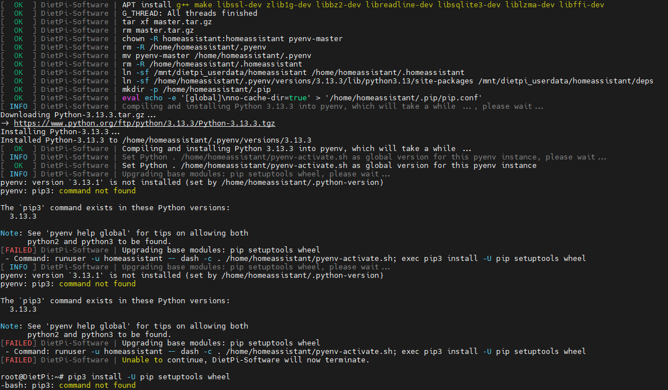Click the second [FAILED] 'Upgrading base modules' line

pyautogui.click(x=160, y=343)
